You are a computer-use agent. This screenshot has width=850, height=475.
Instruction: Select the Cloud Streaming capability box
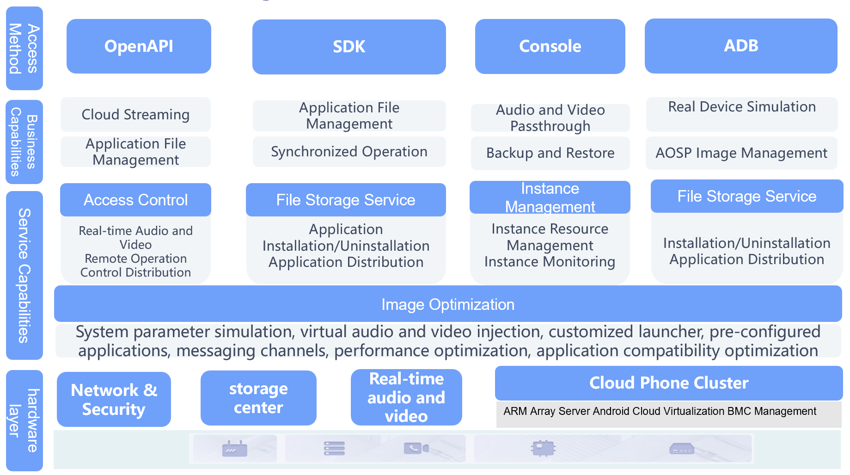pos(135,115)
